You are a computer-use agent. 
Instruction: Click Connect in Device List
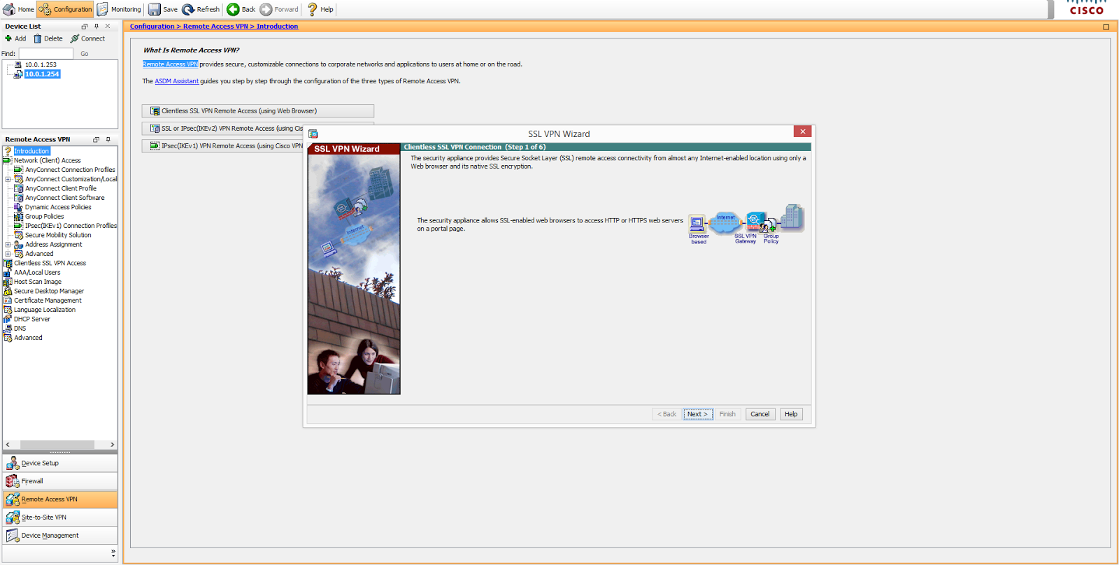click(87, 38)
